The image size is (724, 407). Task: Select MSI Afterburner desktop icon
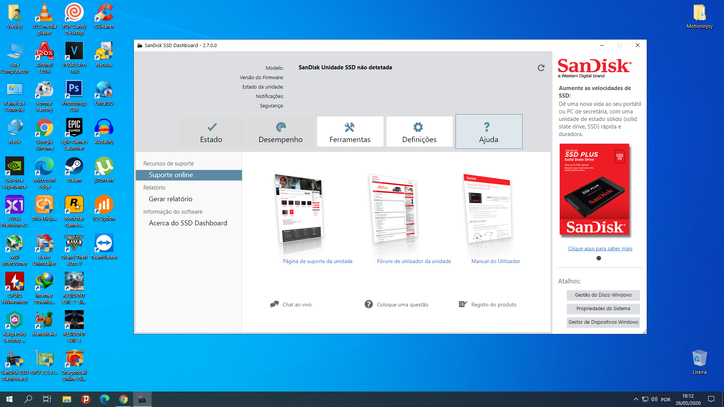click(15, 250)
